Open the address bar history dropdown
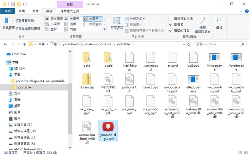Screen dimensions: 250x156 point(184,45)
